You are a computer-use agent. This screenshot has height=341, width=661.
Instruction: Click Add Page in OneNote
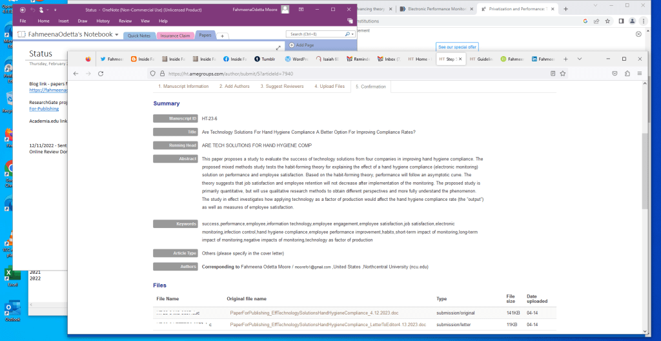pos(301,45)
